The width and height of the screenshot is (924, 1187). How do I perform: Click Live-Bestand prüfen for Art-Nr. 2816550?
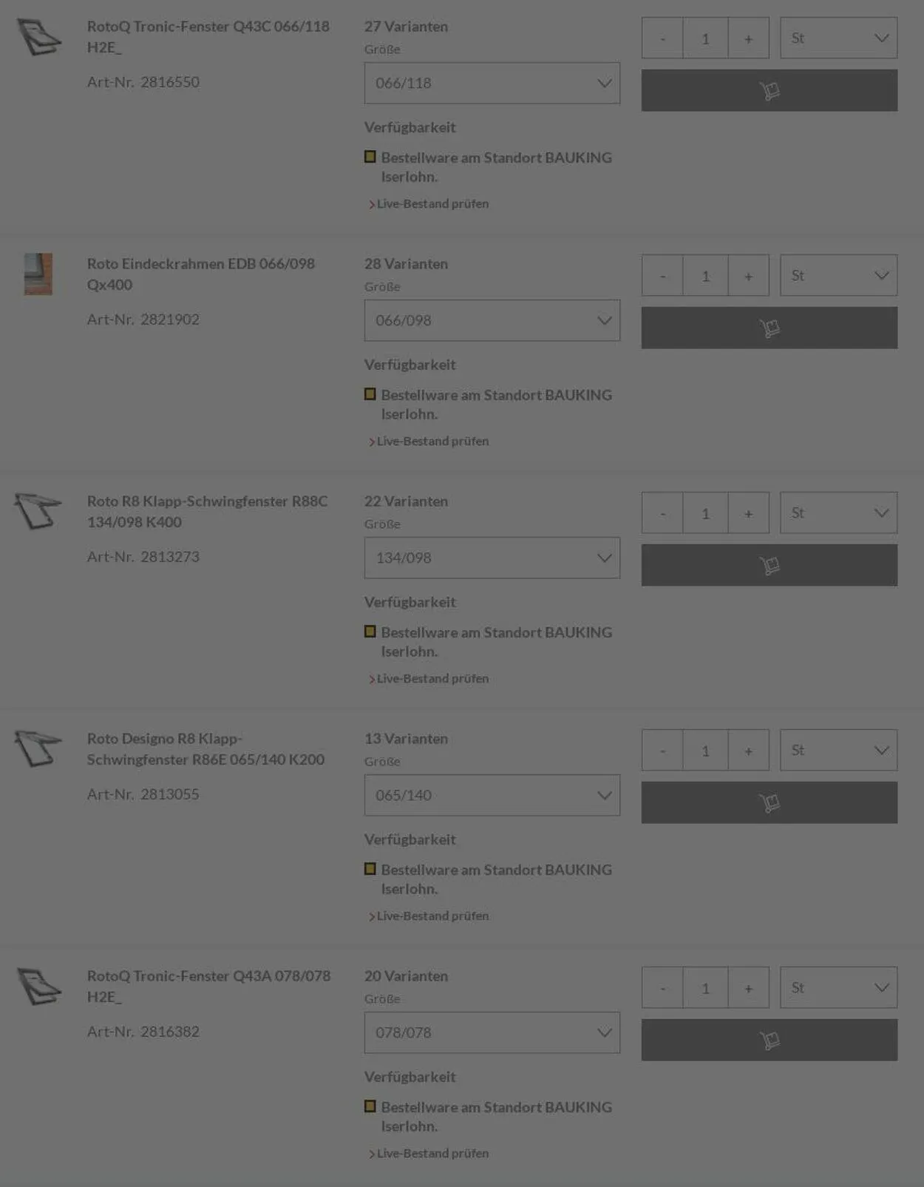(432, 203)
